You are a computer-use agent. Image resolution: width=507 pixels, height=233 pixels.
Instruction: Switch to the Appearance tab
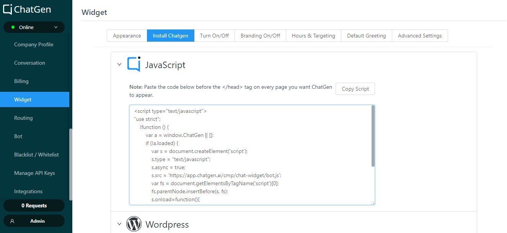point(127,36)
